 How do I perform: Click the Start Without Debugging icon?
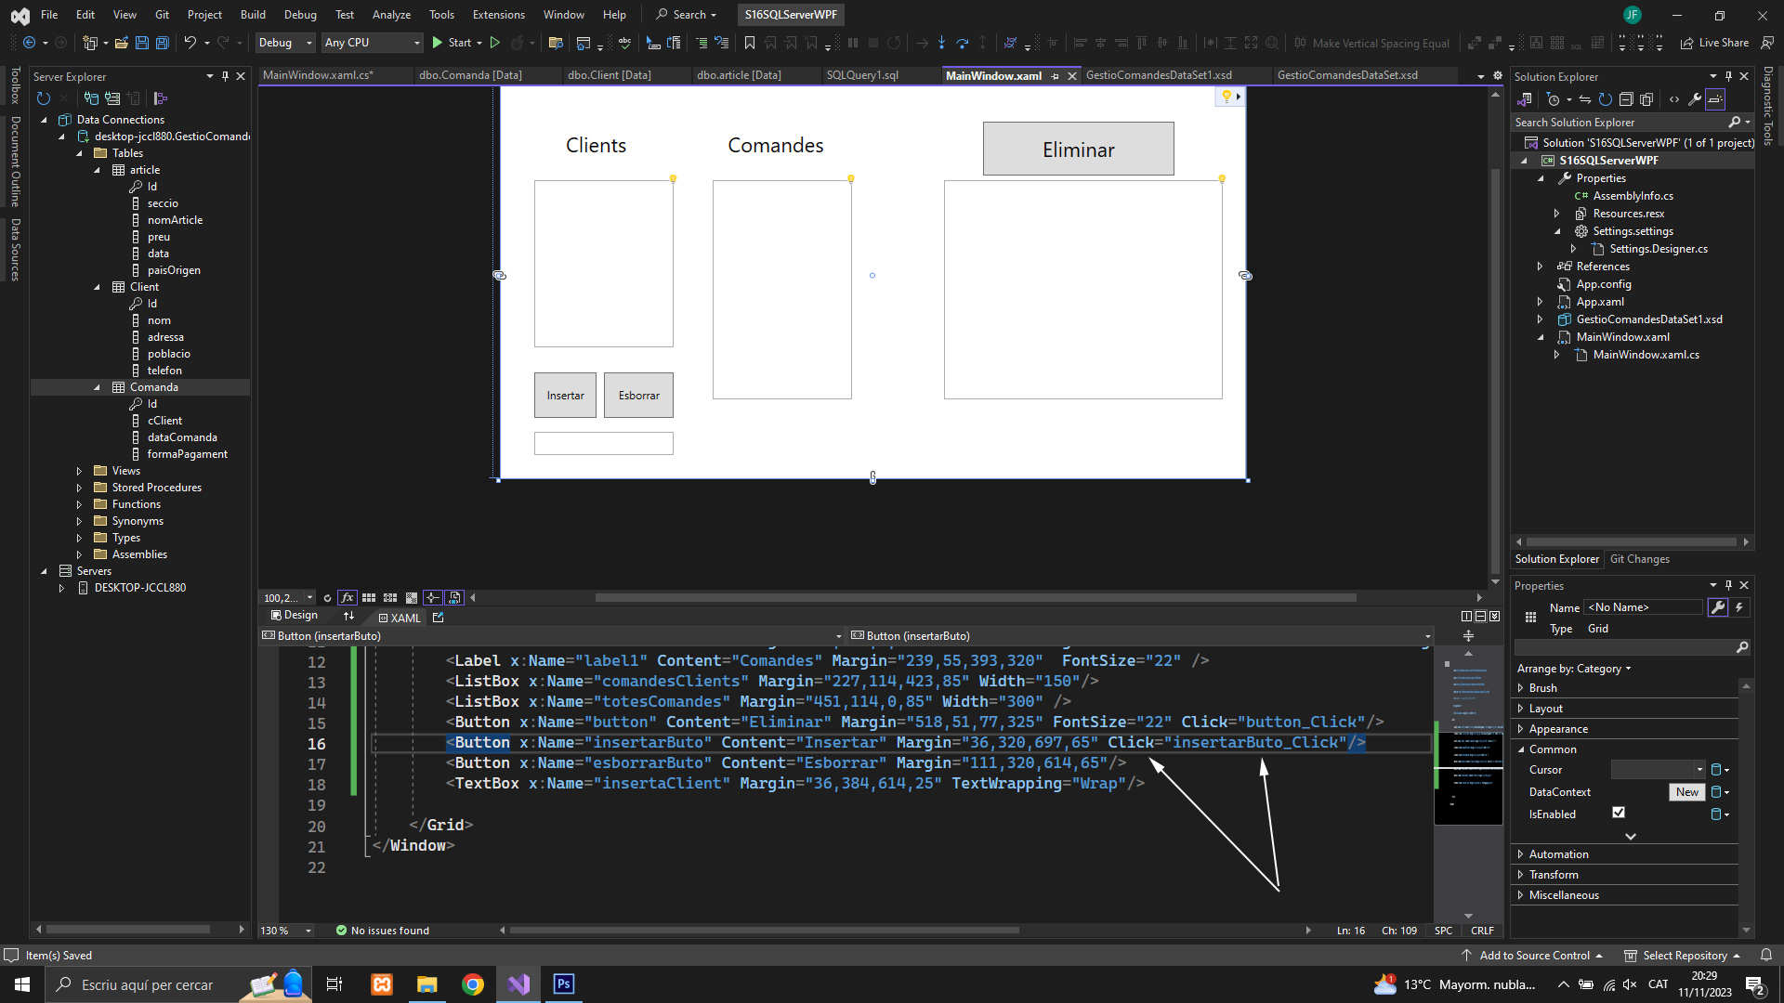point(495,43)
